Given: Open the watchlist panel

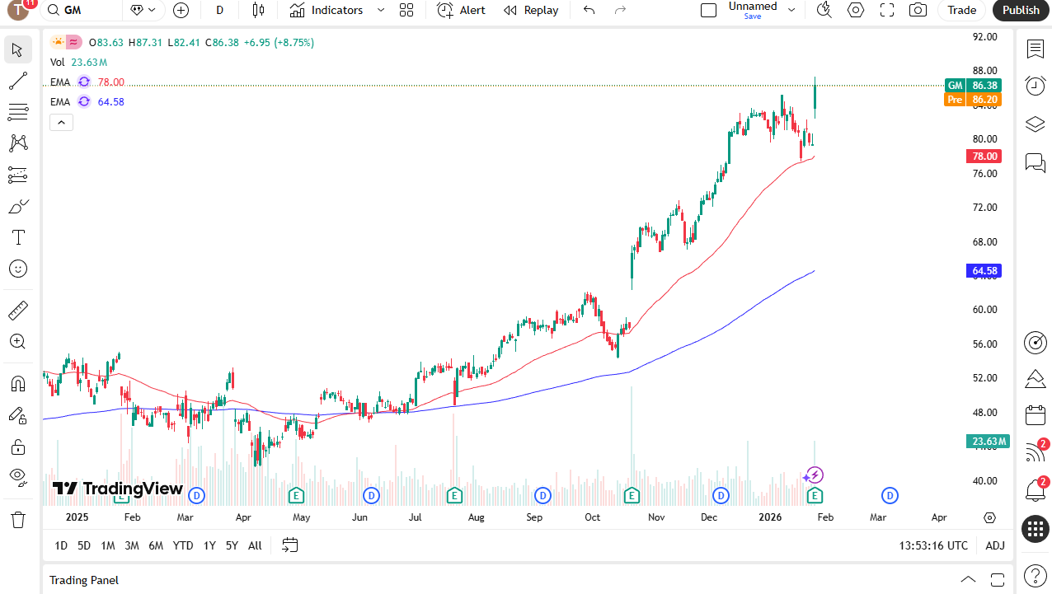Looking at the screenshot, I should [1036, 49].
